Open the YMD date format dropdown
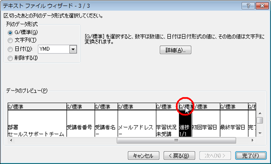Viewport: 271px width, 164px height. (73, 49)
